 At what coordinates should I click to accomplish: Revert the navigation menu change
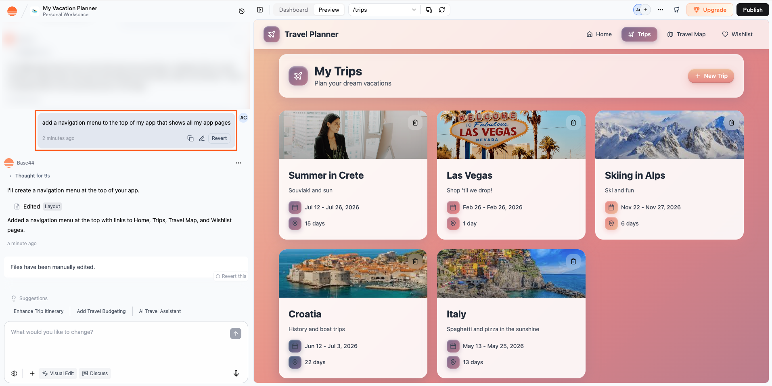coord(219,138)
